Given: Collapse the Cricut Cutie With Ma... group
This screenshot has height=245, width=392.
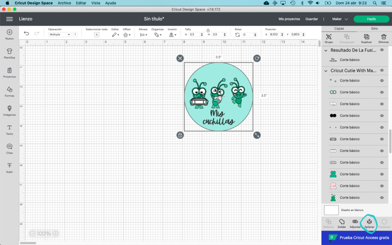Looking at the screenshot, I should (x=326, y=71).
